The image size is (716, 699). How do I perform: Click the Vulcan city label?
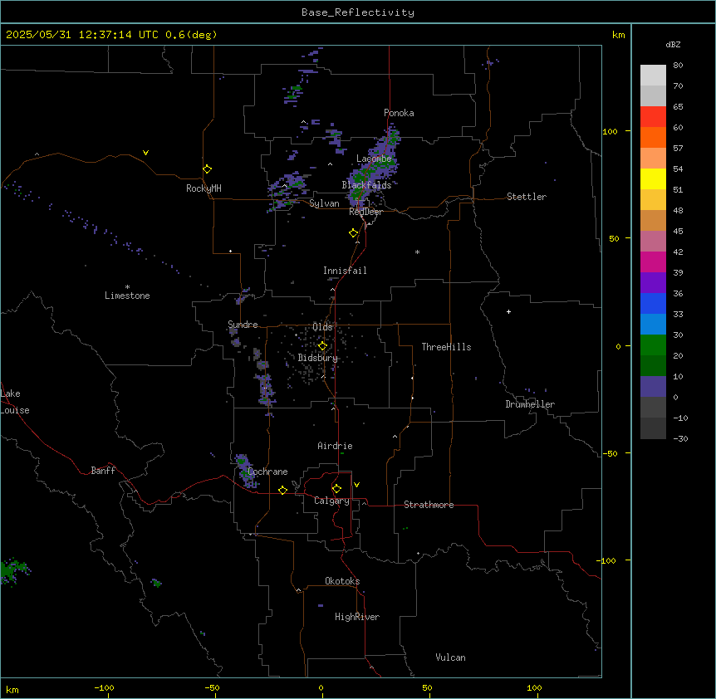[x=451, y=657]
